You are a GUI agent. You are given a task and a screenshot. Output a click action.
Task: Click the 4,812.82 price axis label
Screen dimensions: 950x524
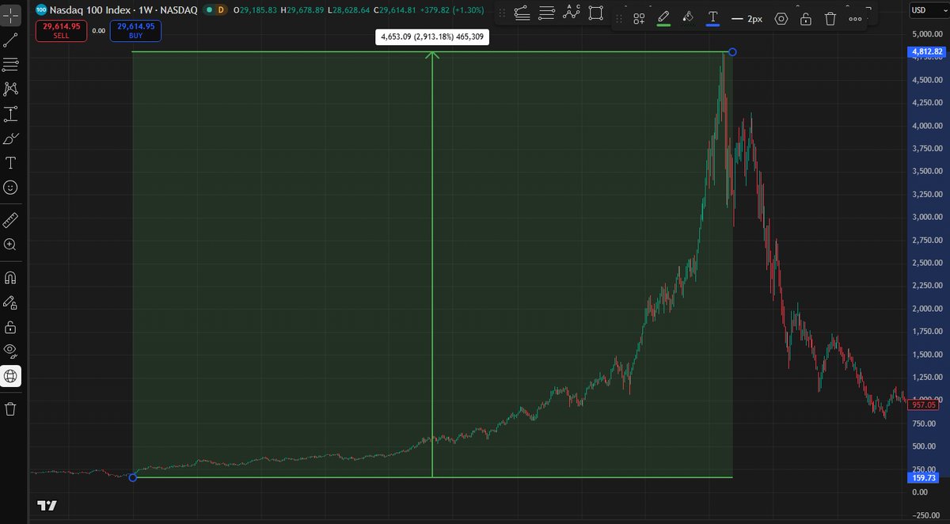[x=925, y=52]
